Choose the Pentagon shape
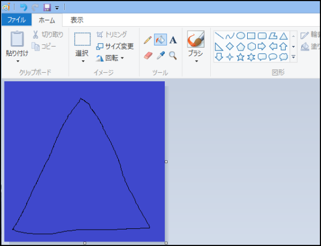This screenshot has height=246, width=321. [x=240, y=47]
